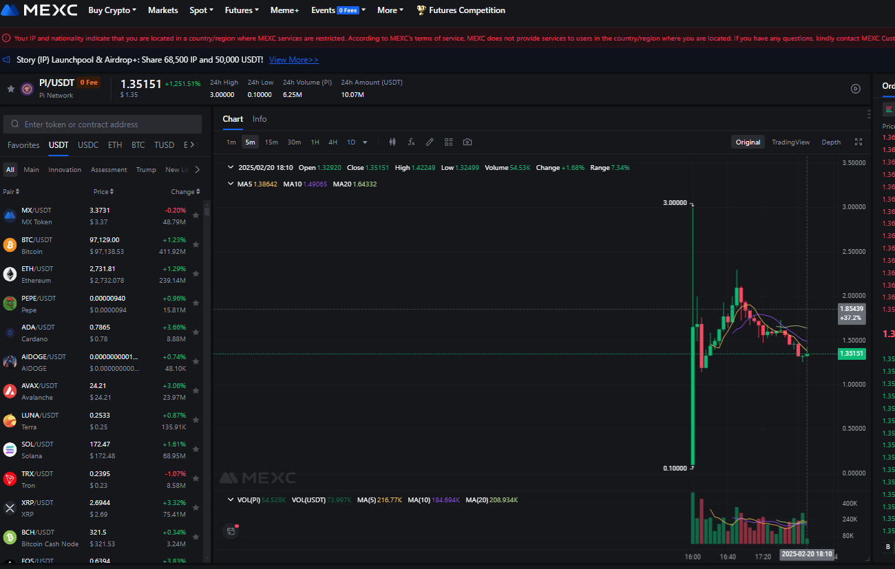The width and height of the screenshot is (895, 569).
Task: Click the token search input field
Action: pos(103,125)
